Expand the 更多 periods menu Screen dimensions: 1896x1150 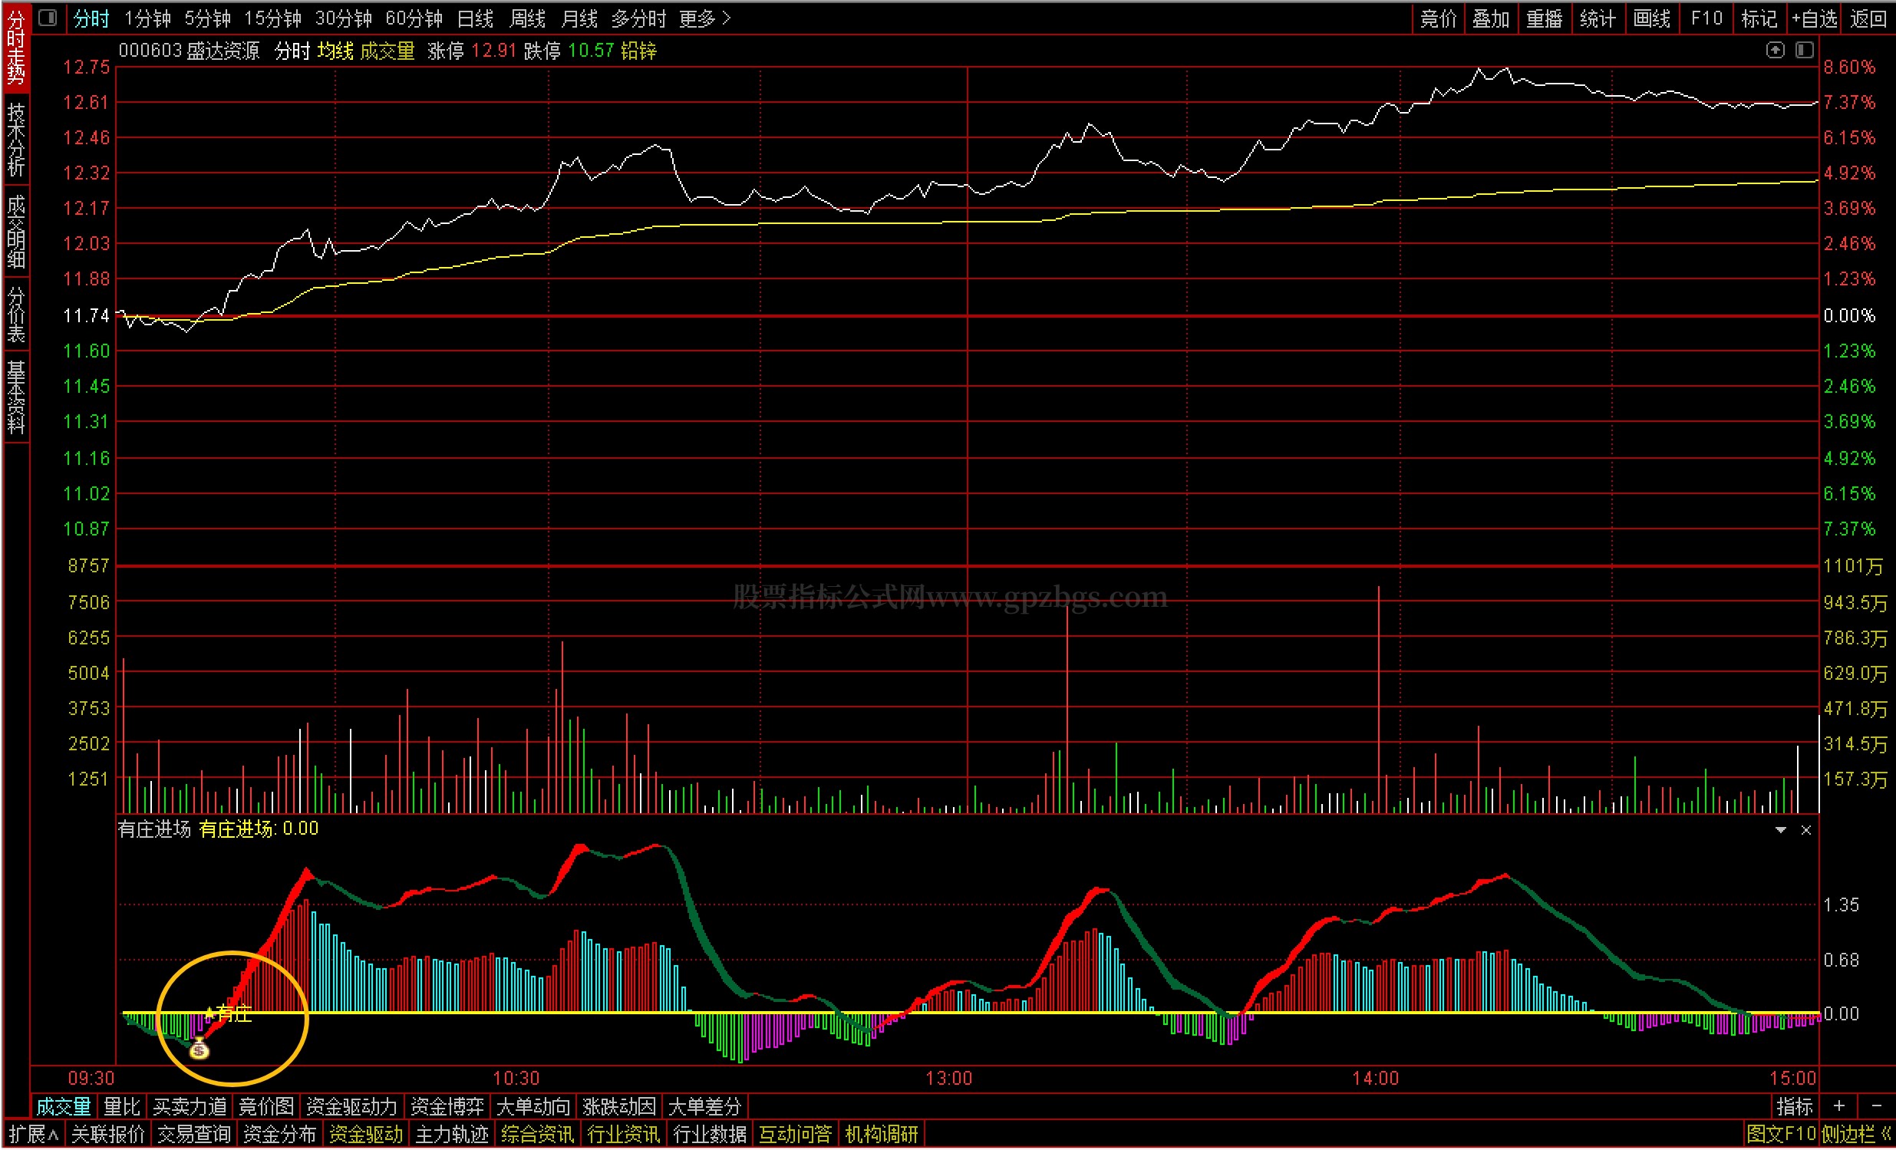pyautogui.click(x=704, y=18)
